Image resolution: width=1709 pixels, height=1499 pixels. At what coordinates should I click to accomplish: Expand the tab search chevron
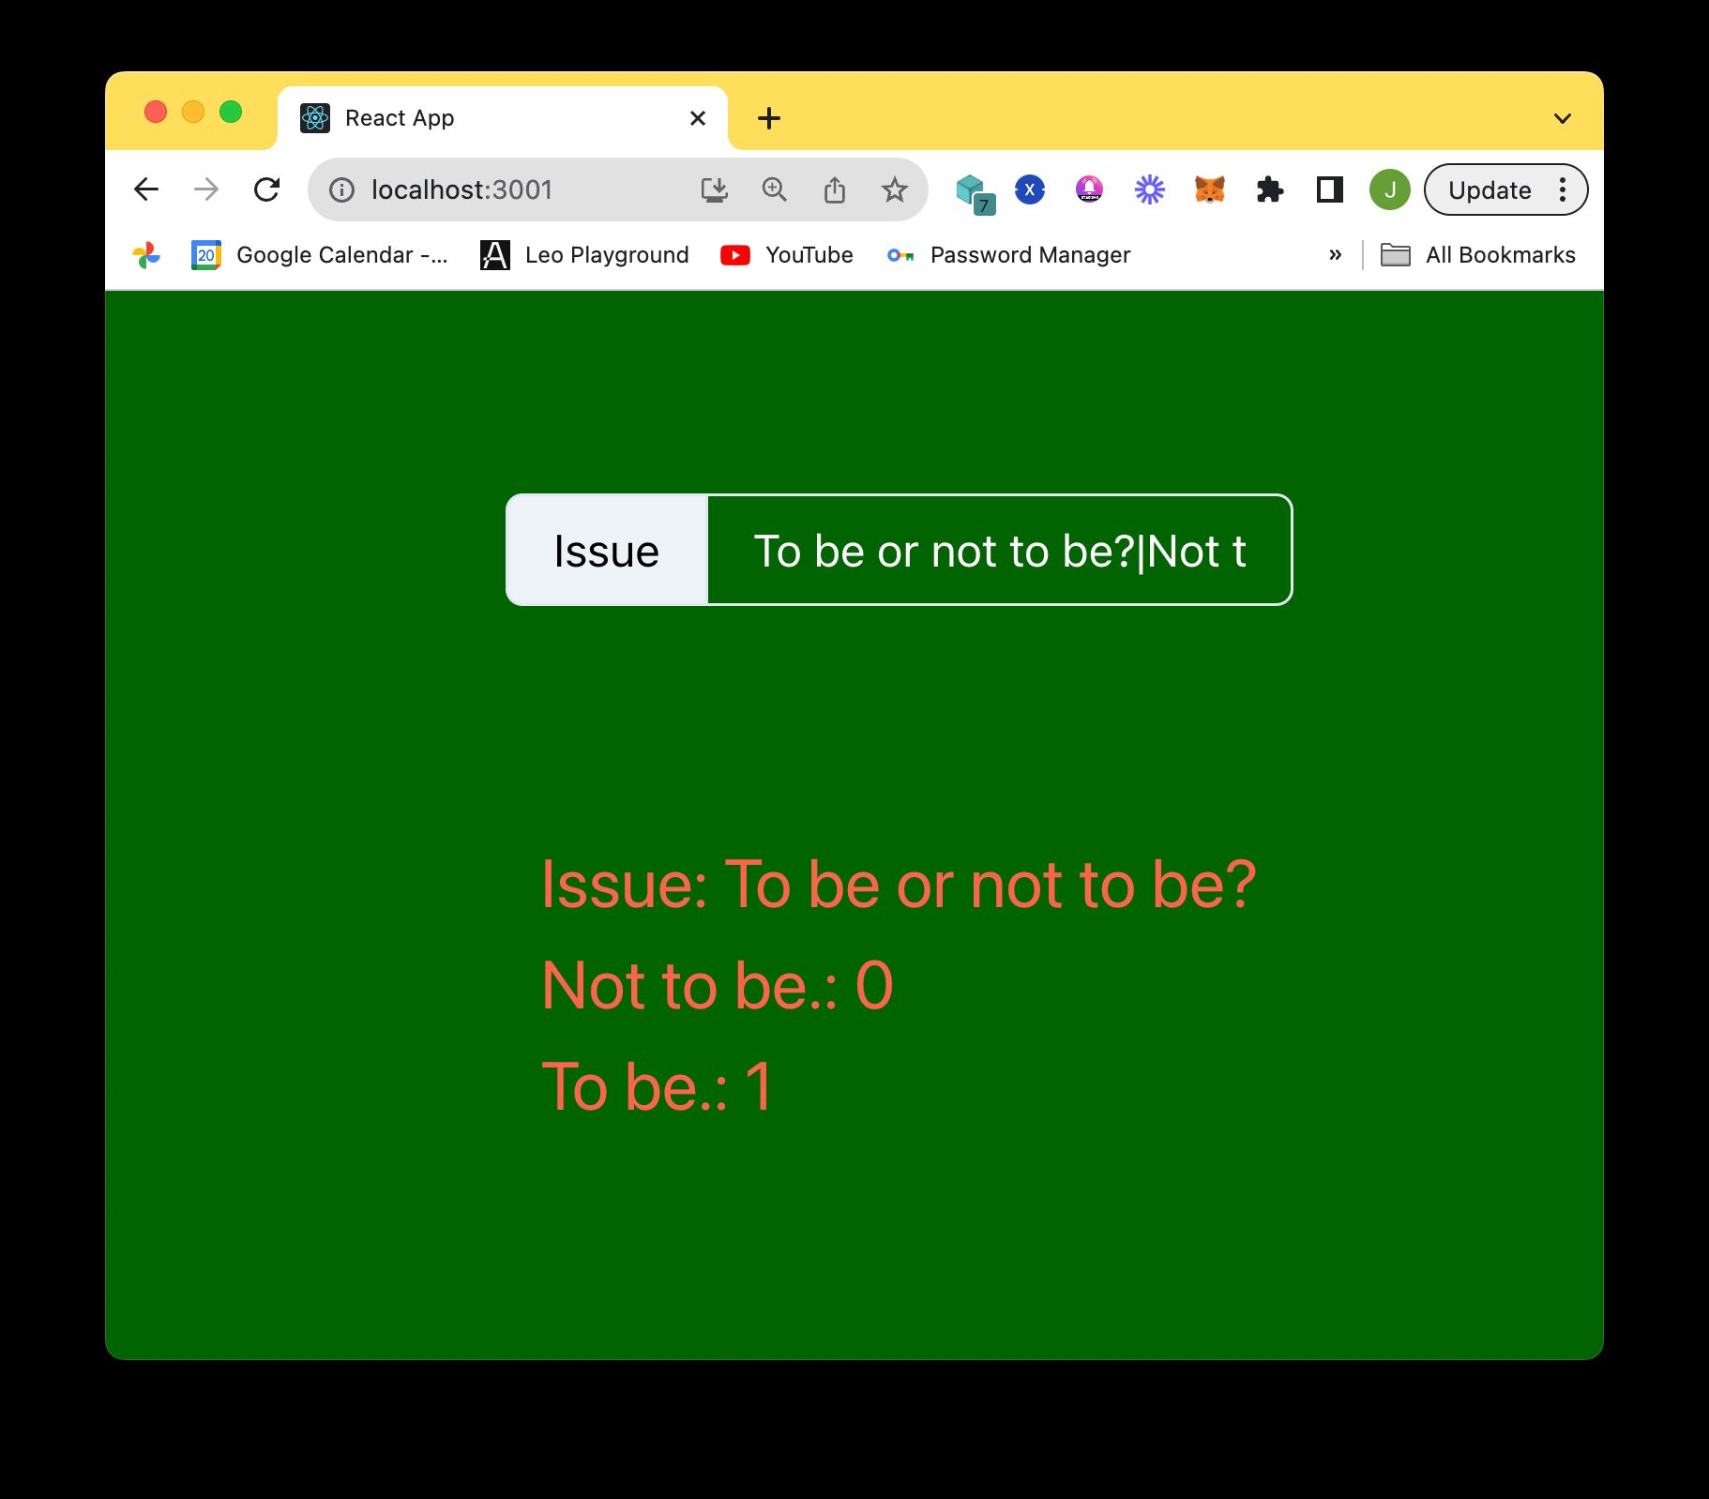point(1563,118)
